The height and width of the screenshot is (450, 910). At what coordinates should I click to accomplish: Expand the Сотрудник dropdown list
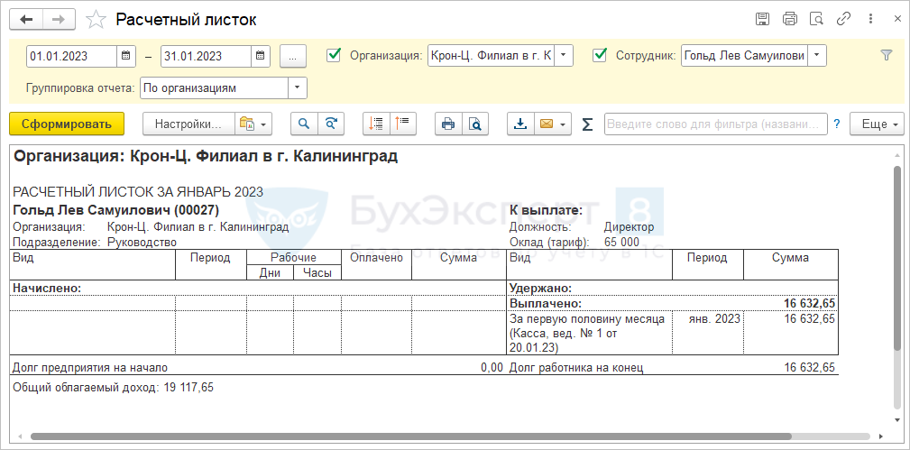[x=816, y=56]
